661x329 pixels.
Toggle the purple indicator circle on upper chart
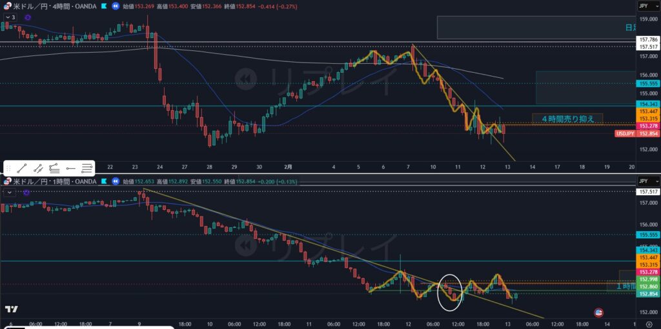[x=28, y=17]
